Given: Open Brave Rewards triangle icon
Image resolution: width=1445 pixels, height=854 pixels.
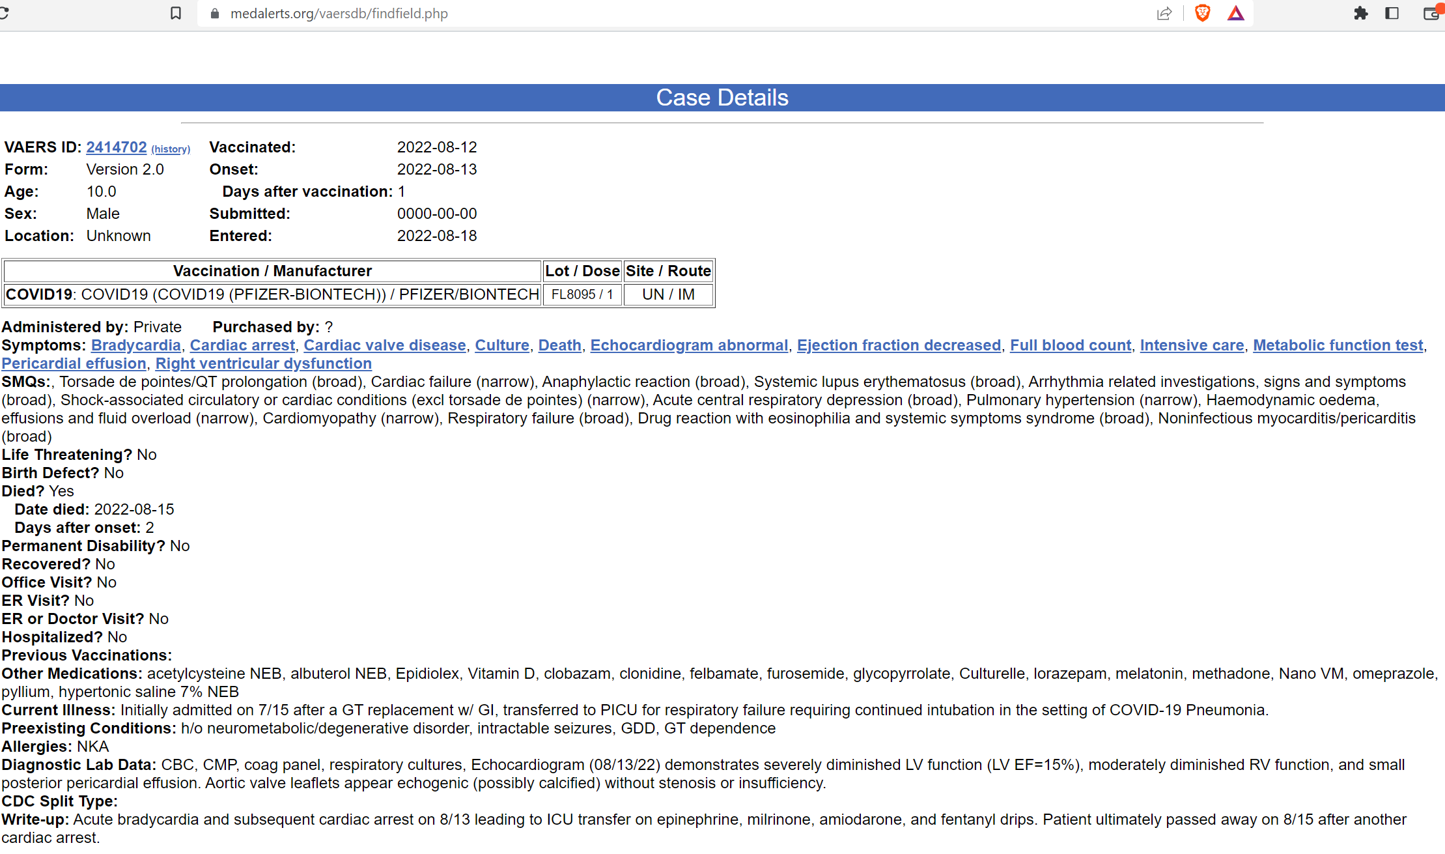Looking at the screenshot, I should (1235, 13).
